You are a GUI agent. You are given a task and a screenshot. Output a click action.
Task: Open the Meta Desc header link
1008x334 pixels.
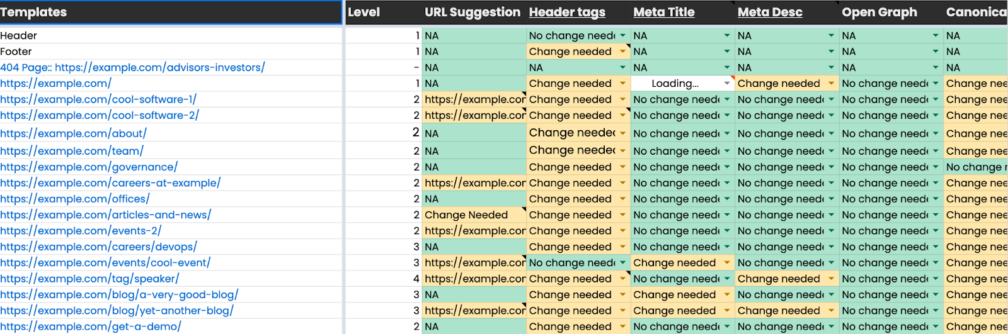pos(770,12)
